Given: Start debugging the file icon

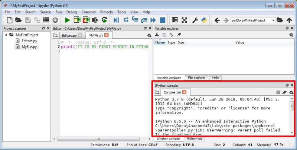Looking at the screenshot, I should [116, 20].
